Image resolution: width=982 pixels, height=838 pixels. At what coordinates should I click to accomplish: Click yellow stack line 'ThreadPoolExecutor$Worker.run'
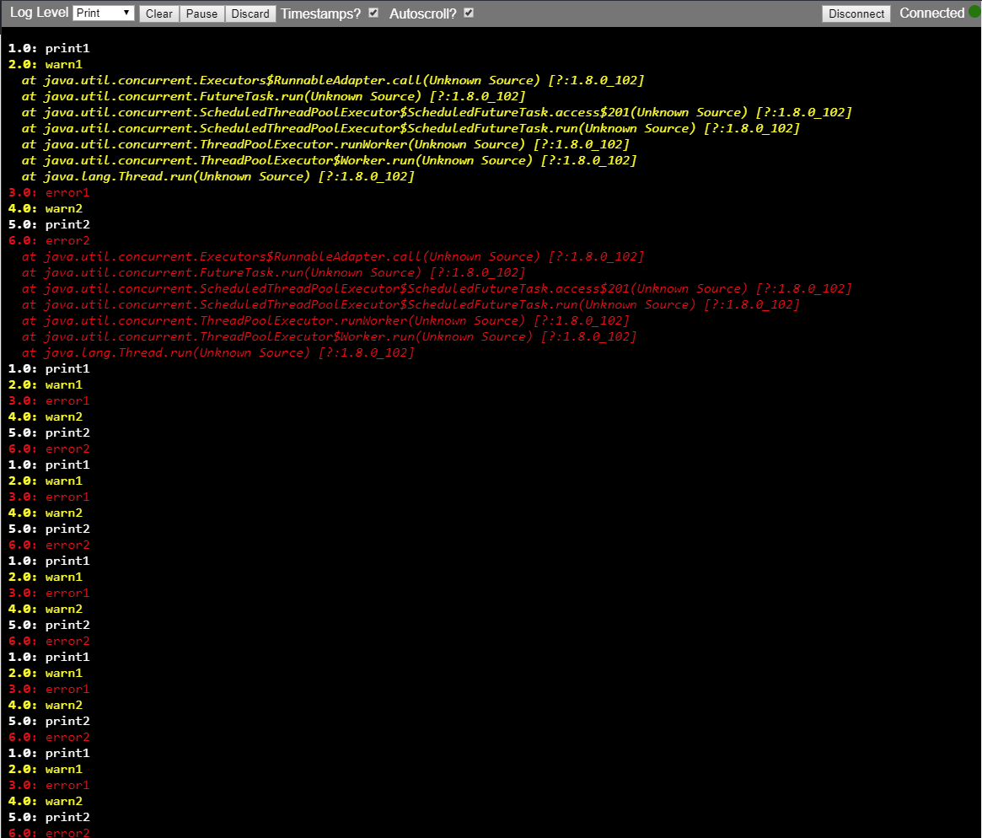pos(330,161)
